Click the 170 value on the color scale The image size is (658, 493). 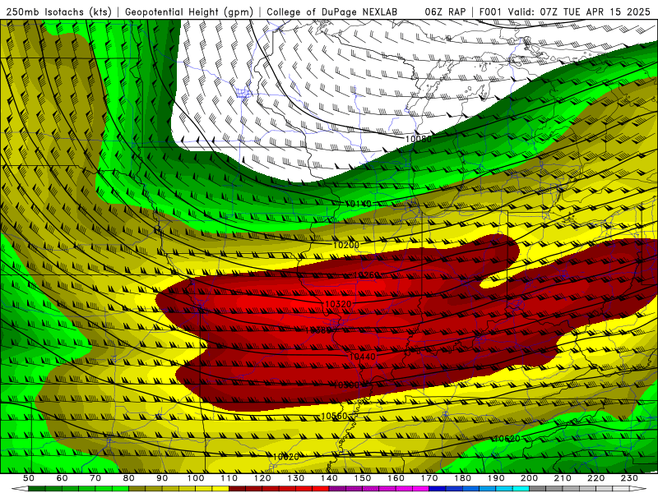tap(429, 478)
